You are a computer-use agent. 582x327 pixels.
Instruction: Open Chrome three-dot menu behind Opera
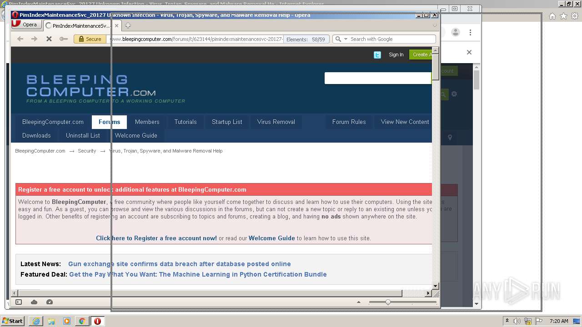click(x=470, y=32)
